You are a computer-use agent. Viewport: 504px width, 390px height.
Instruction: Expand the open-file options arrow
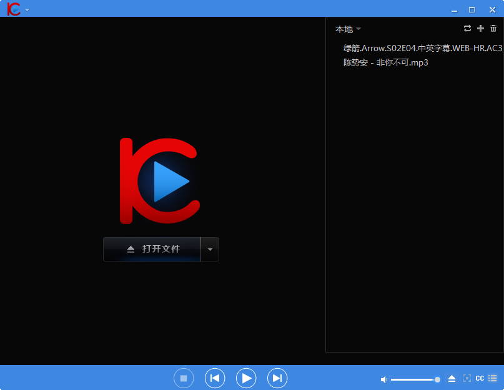(x=210, y=250)
